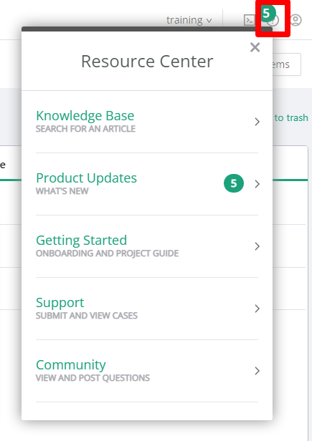This screenshot has width=312, height=441.
Task: Expand the training project dropdown
Action: coord(189,20)
